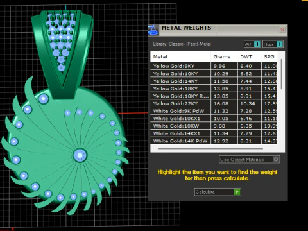308x231 pixels.
Task: Select the White Gold:9K PdW row
Action: point(214,111)
